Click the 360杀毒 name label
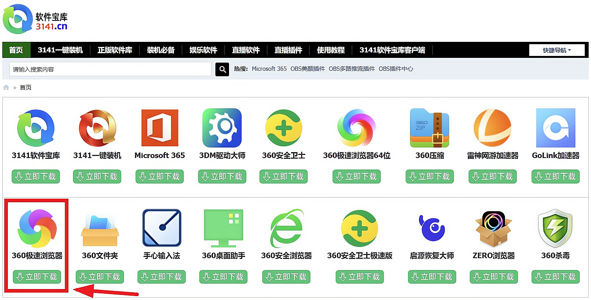591x300 pixels. (x=555, y=256)
